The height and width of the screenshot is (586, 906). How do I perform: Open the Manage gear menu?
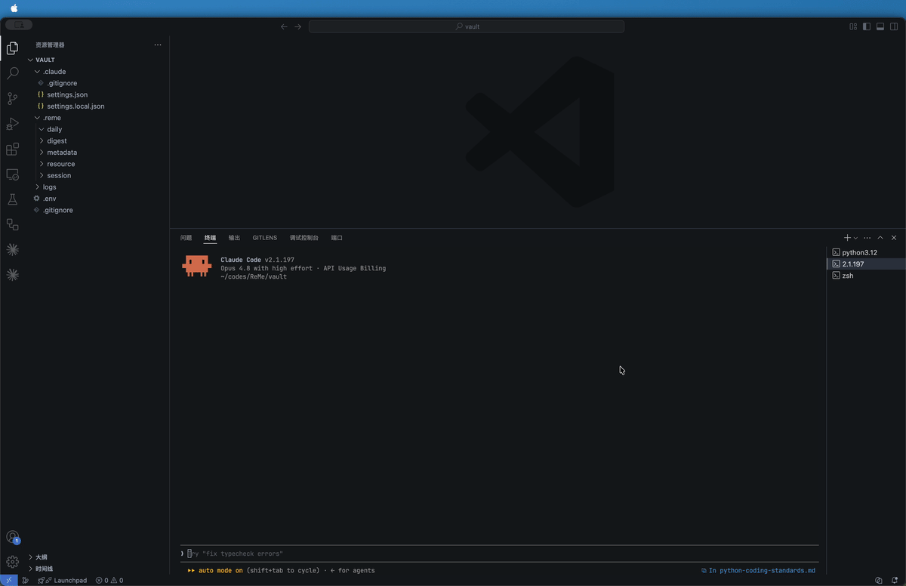coord(12,562)
